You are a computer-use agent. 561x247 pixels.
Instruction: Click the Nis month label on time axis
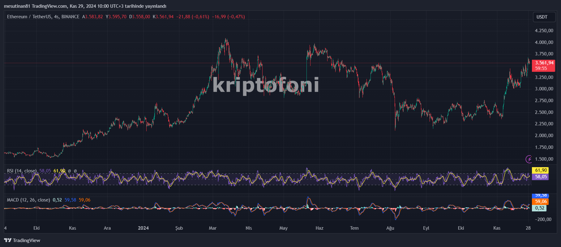pyautogui.click(x=249, y=228)
